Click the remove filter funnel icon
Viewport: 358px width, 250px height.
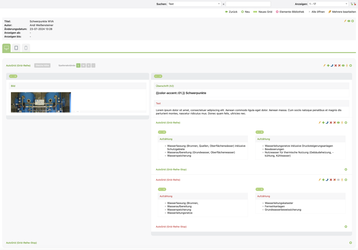point(355,4)
